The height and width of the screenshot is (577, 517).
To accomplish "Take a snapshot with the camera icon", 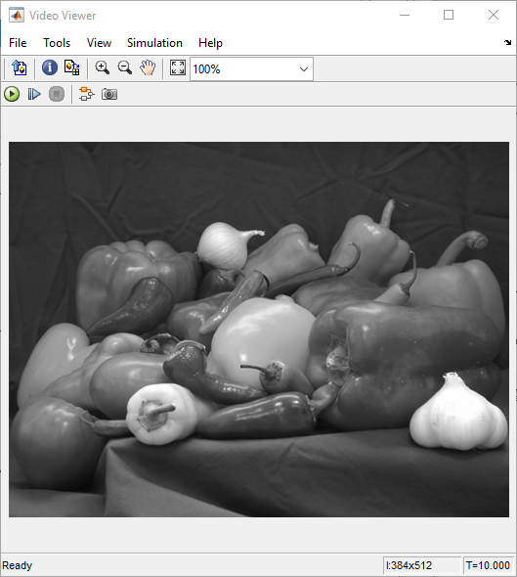I will pyautogui.click(x=109, y=94).
